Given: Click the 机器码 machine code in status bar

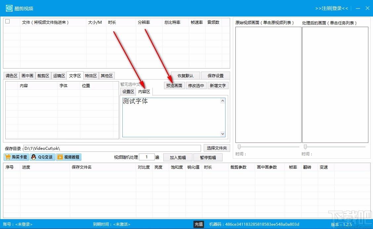Looking at the screenshot, I should coord(254,224).
